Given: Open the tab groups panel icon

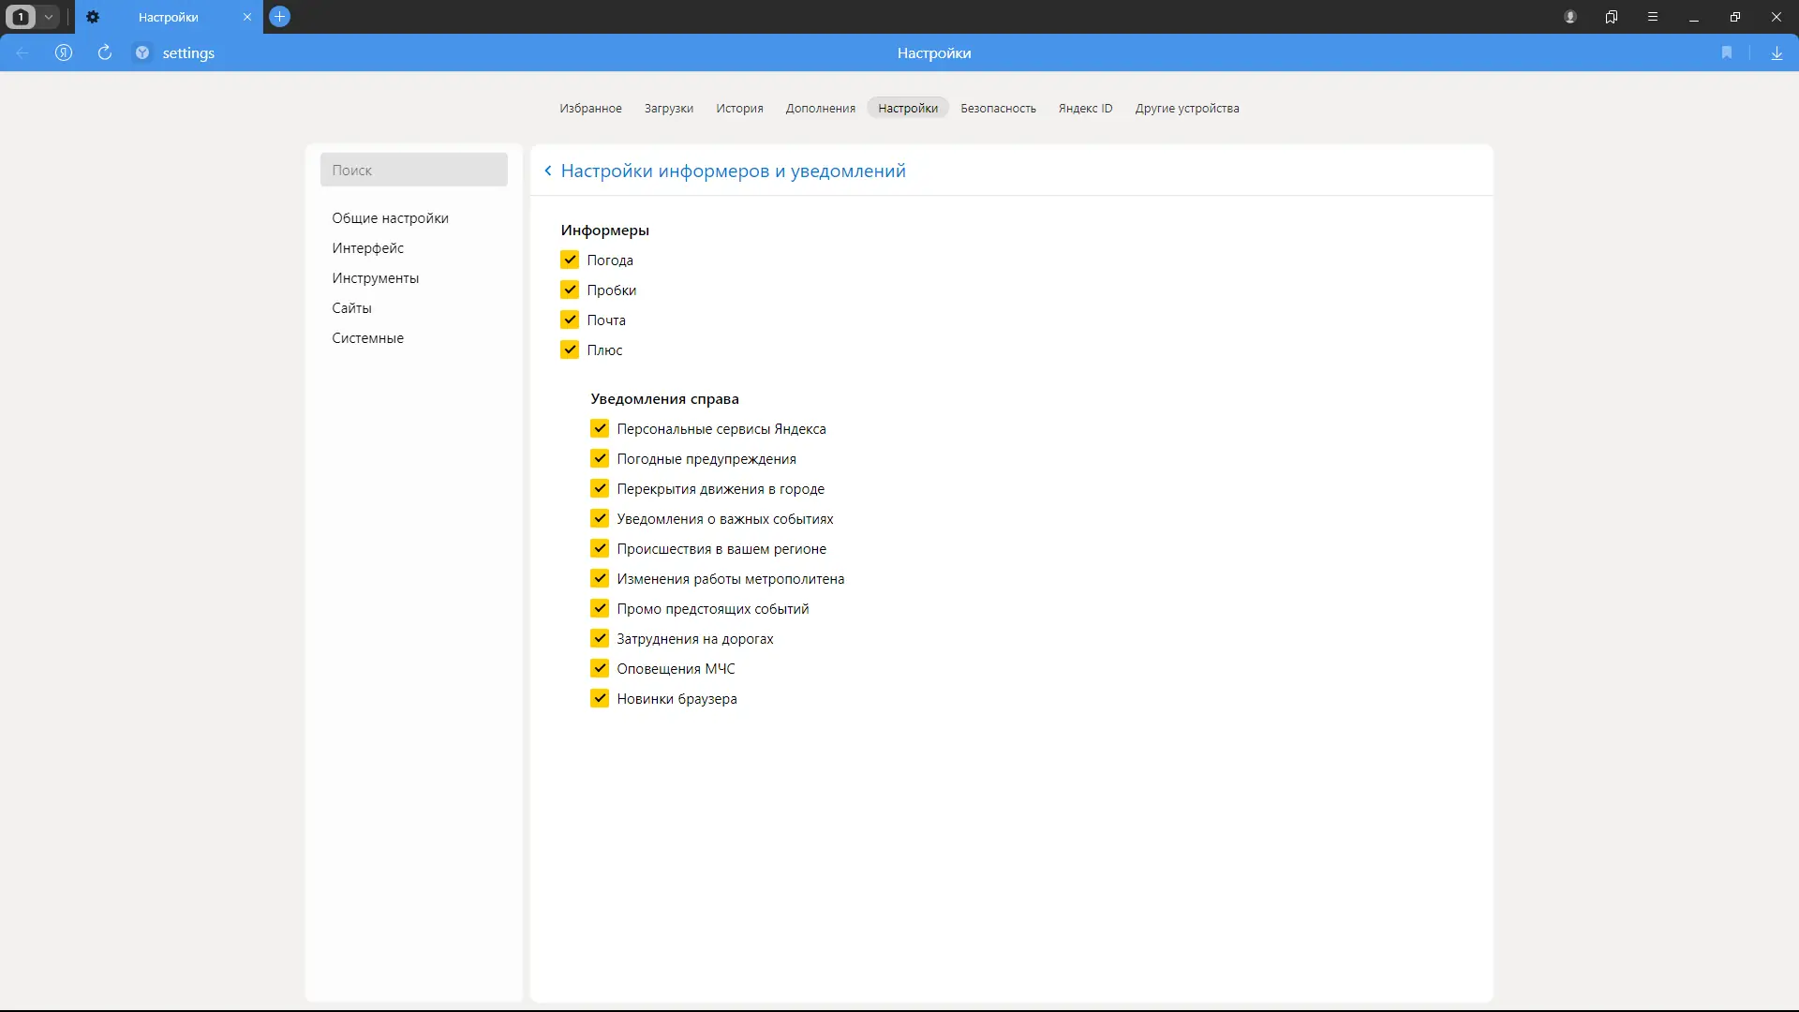Looking at the screenshot, I should 1612,17.
